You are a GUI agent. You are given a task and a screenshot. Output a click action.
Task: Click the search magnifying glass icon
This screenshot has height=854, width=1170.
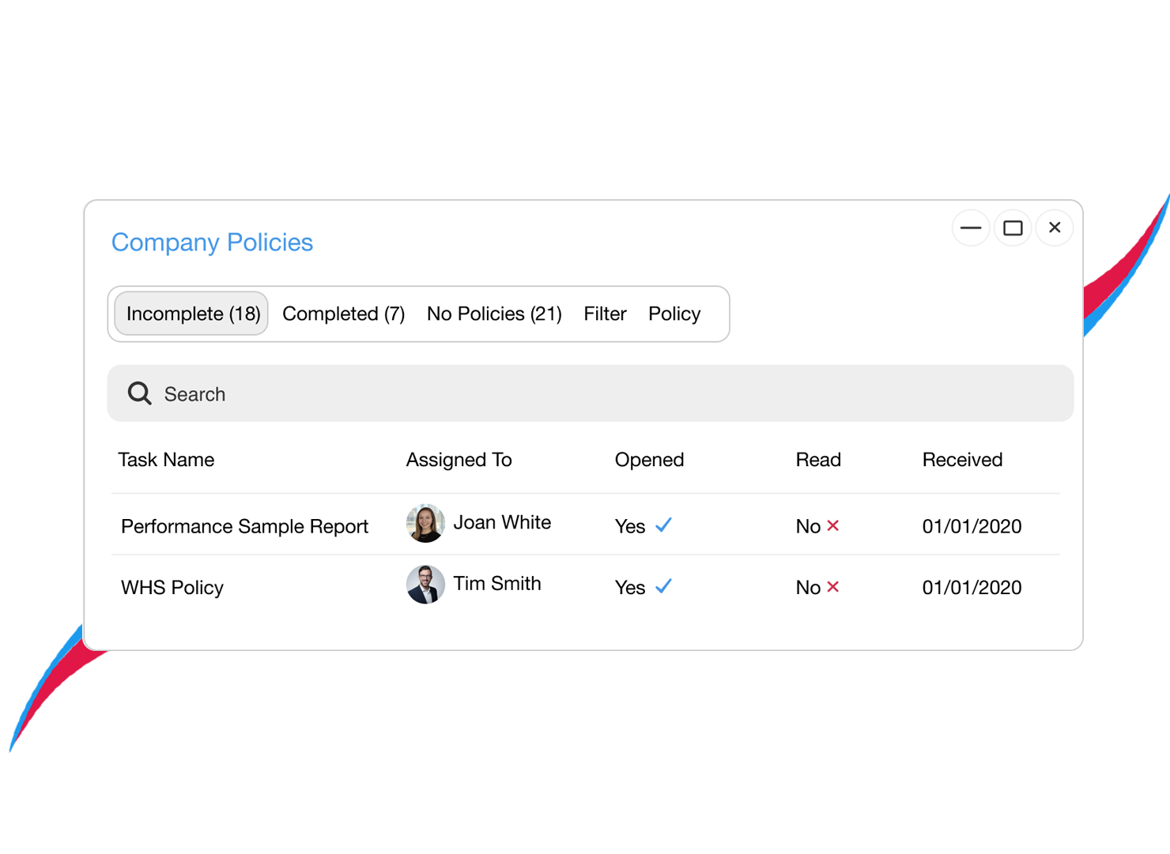(x=140, y=393)
